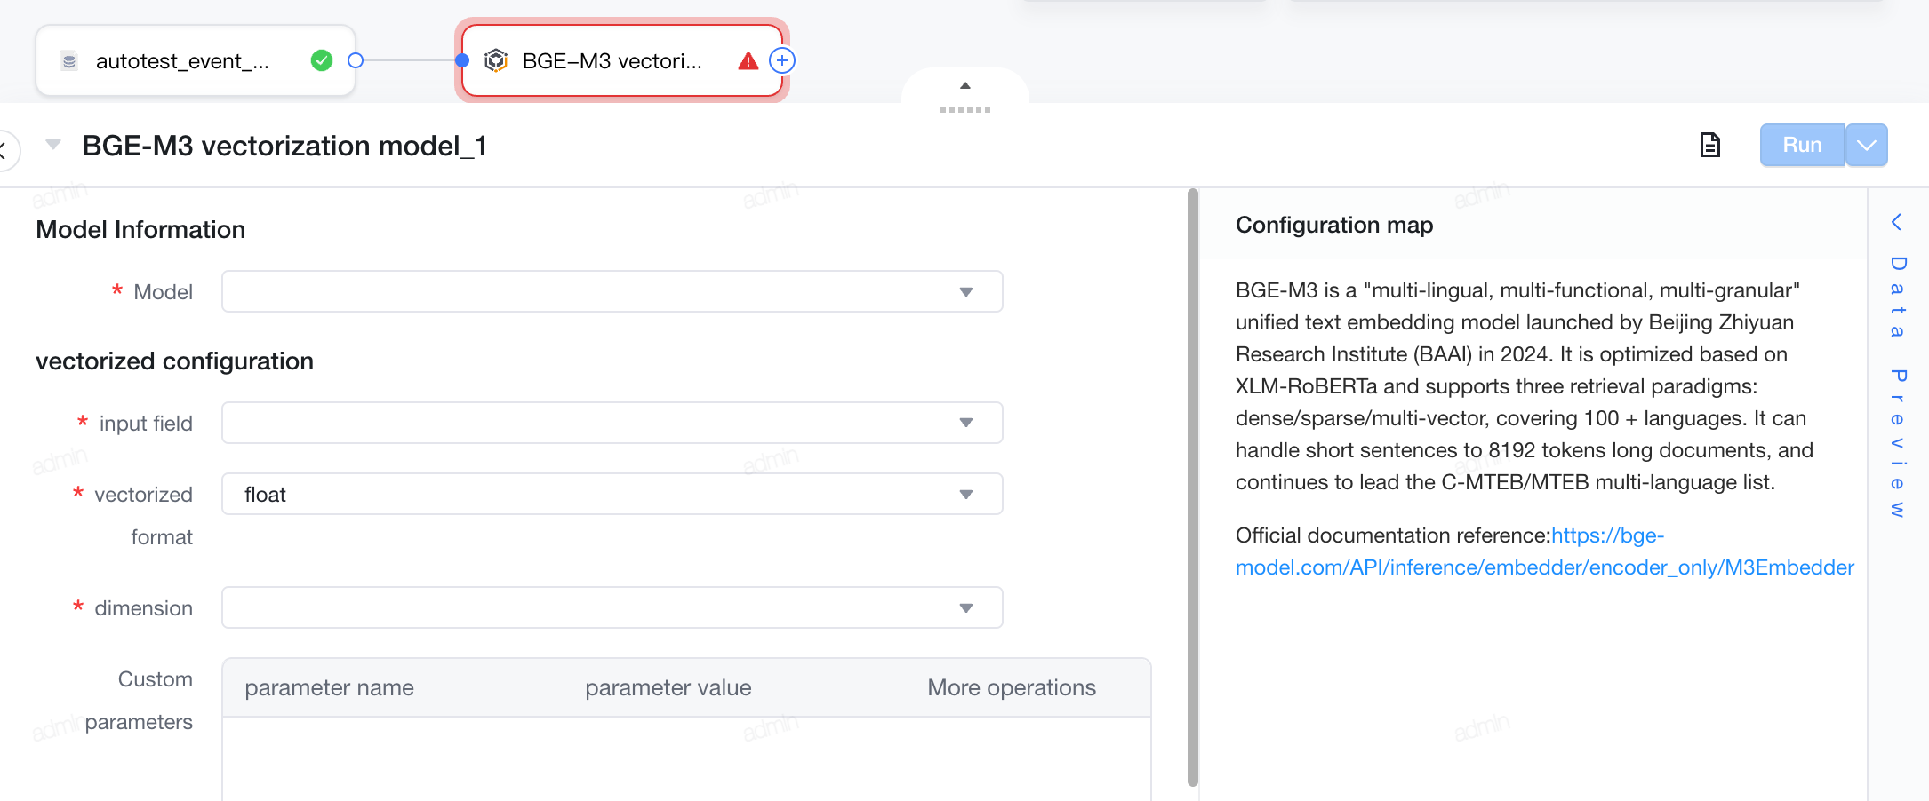Click the Data Preview left chevron icon

[1896, 222]
